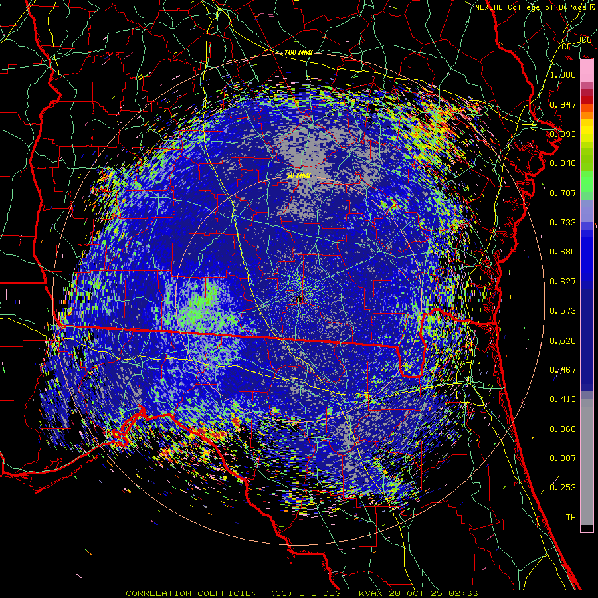Image resolution: width=598 pixels, height=598 pixels.
Task: Select the 0.680 legend value
Action: 563,252
